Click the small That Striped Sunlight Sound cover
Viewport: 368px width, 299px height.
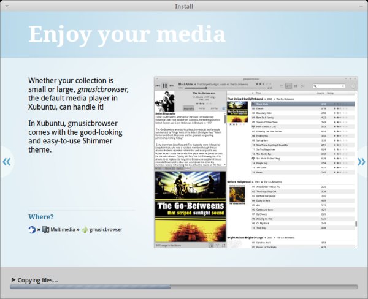pos(237,112)
